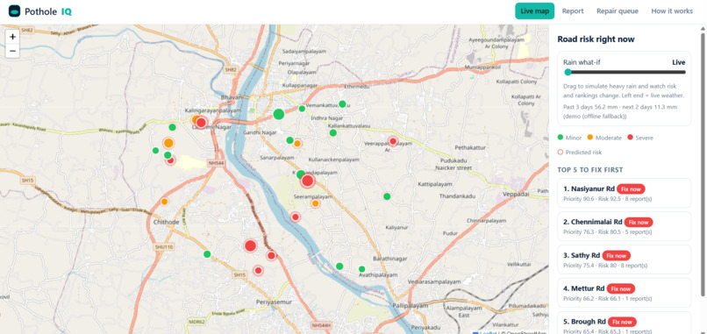Click the Predicted risk legend ring
The image size is (707, 334).
(x=561, y=152)
